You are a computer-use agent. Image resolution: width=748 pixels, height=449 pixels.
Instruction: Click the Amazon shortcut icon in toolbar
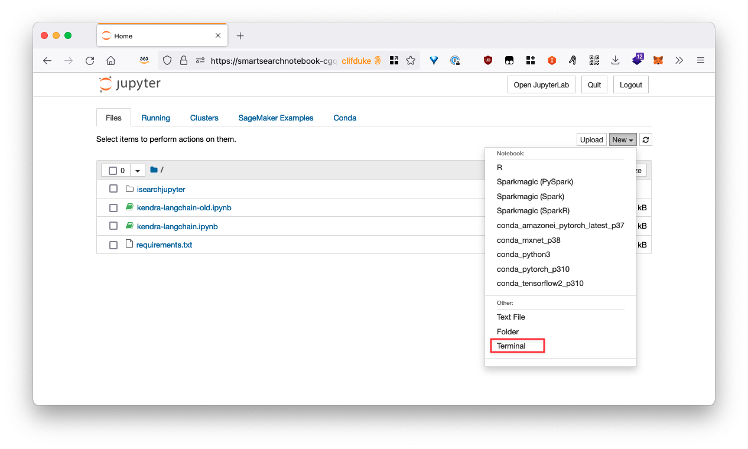144,60
